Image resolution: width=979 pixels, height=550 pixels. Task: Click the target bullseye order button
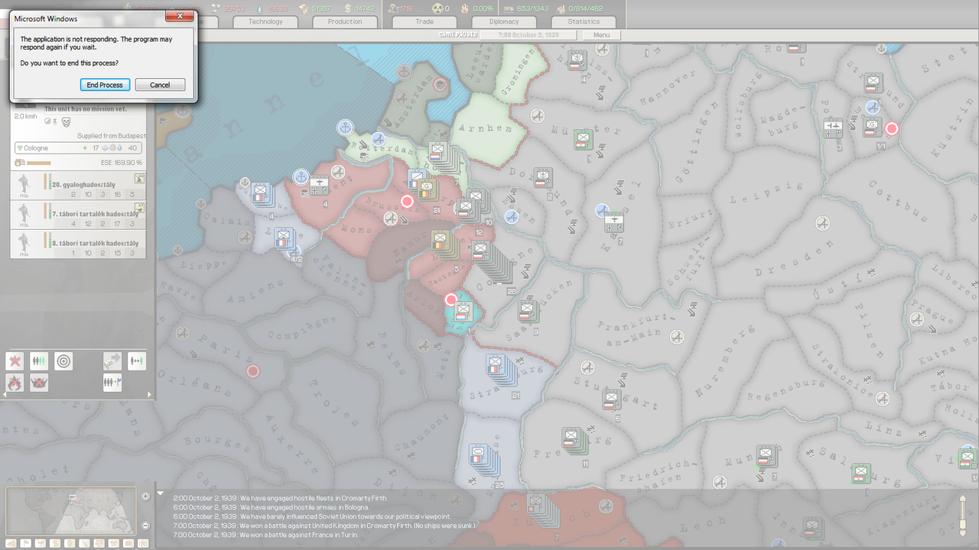63,361
